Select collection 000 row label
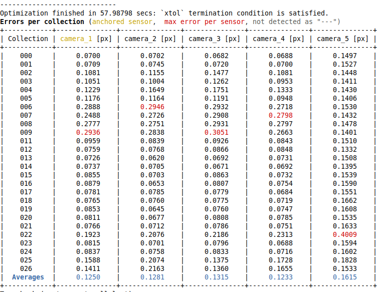385x292 pixels. (26, 56)
